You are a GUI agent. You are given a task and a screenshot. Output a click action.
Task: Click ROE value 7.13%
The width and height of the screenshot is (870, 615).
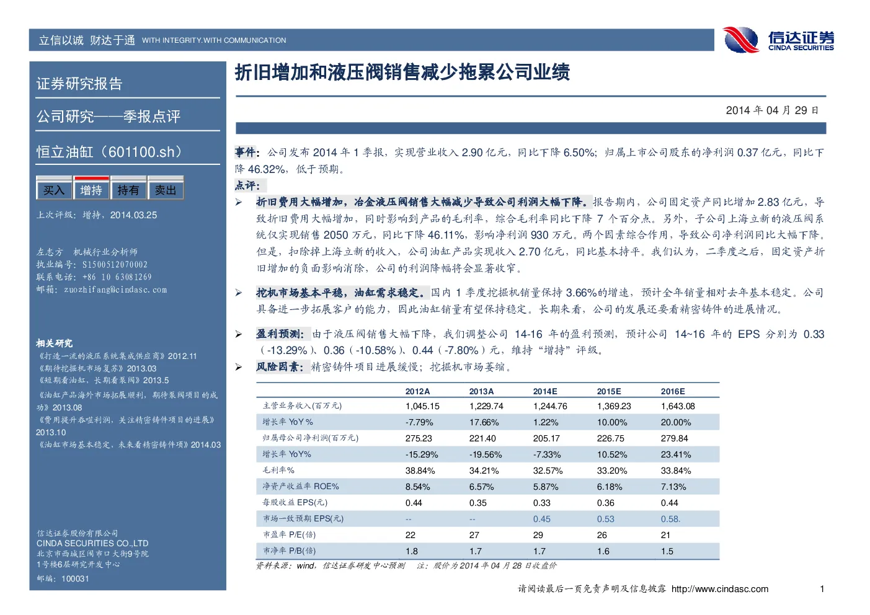[x=673, y=487]
